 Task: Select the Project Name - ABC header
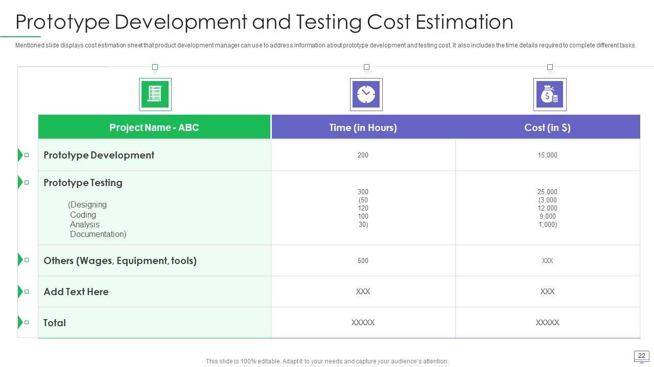(154, 127)
